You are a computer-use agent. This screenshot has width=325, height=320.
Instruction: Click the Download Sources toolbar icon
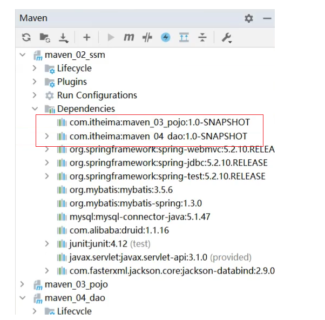(63, 37)
